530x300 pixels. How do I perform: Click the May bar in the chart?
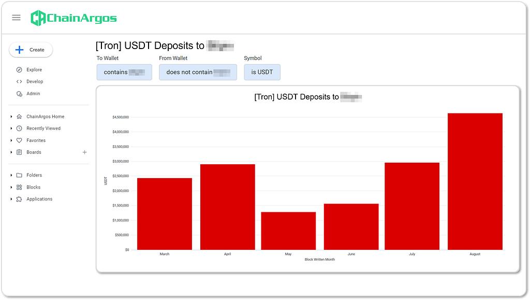point(288,231)
